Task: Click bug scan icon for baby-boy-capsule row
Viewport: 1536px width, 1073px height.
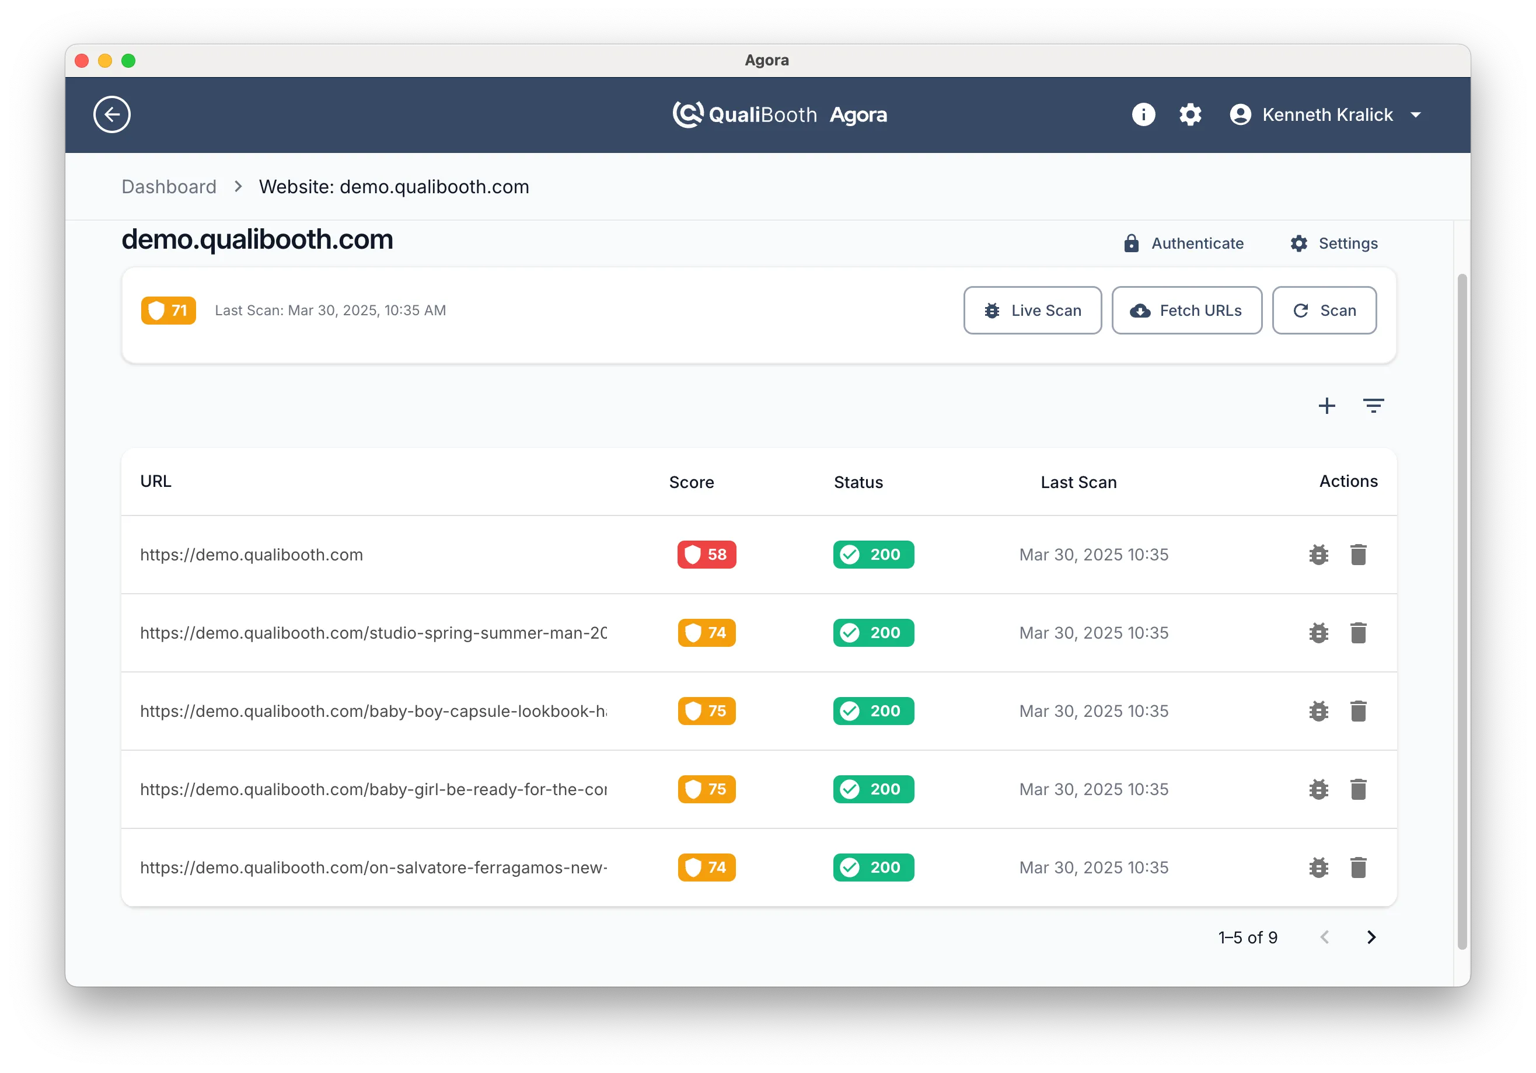Action: [x=1318, y=712]
